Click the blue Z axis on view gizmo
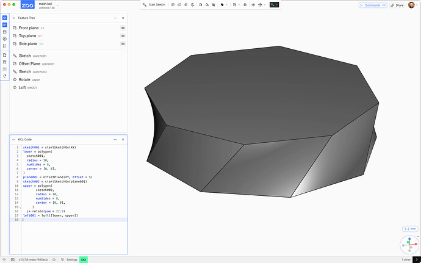This screenshot has height=263, width=421. 409,239
